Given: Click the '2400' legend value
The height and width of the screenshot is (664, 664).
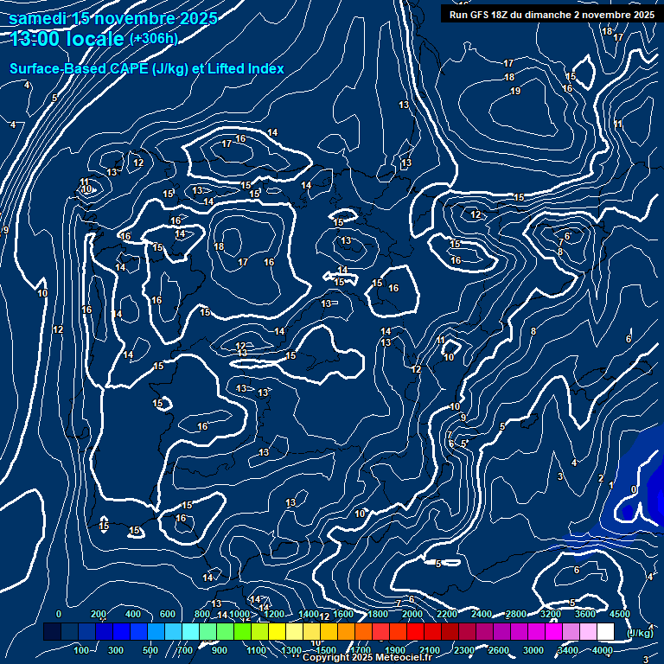Looking at the screenshot, I should tap(482, 614).
